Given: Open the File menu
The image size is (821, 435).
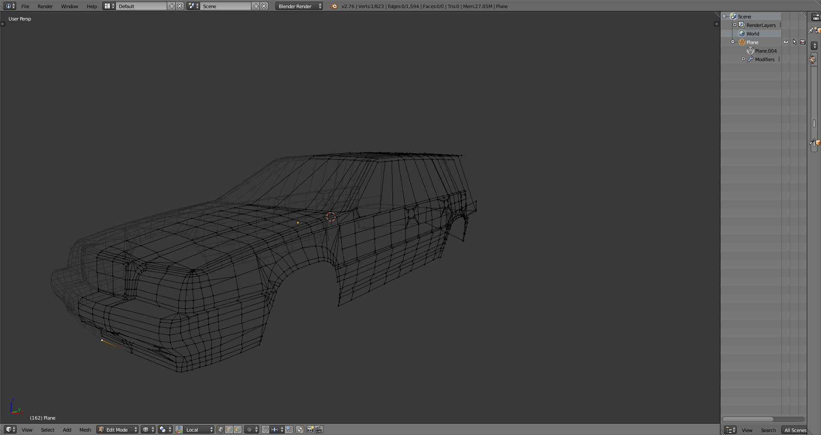Looking at the screenshot, I should pos(25,6).
